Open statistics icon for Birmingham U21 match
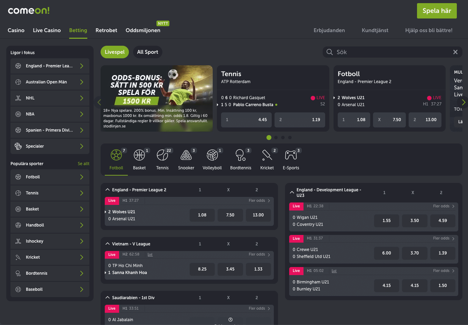Screen dimensions: 468x325 pos(334,271)
